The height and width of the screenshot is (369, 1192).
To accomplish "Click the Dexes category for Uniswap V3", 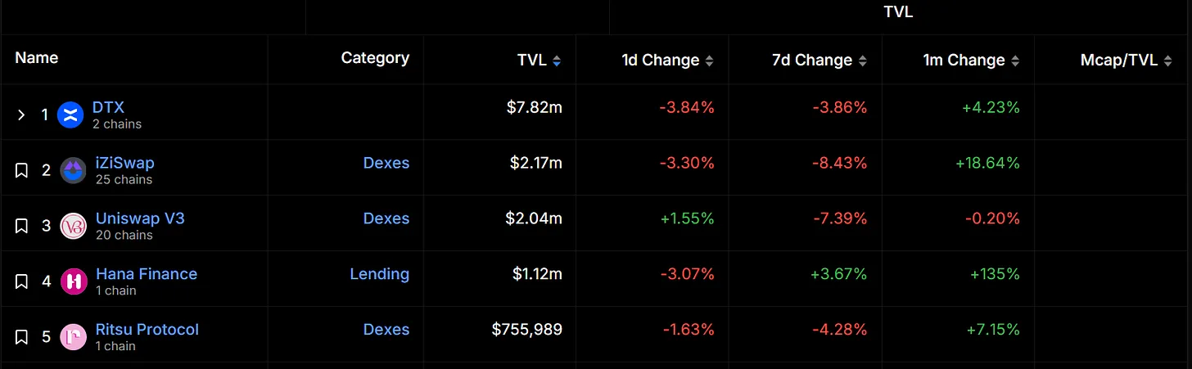I will [x=386, y=218].
